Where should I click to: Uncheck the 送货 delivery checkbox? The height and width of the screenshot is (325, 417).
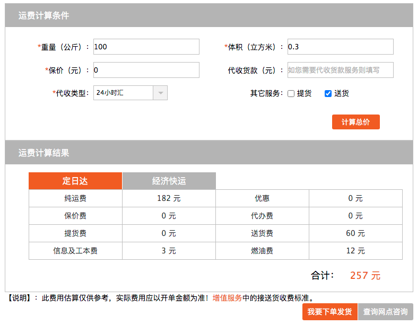coord(328,93)
